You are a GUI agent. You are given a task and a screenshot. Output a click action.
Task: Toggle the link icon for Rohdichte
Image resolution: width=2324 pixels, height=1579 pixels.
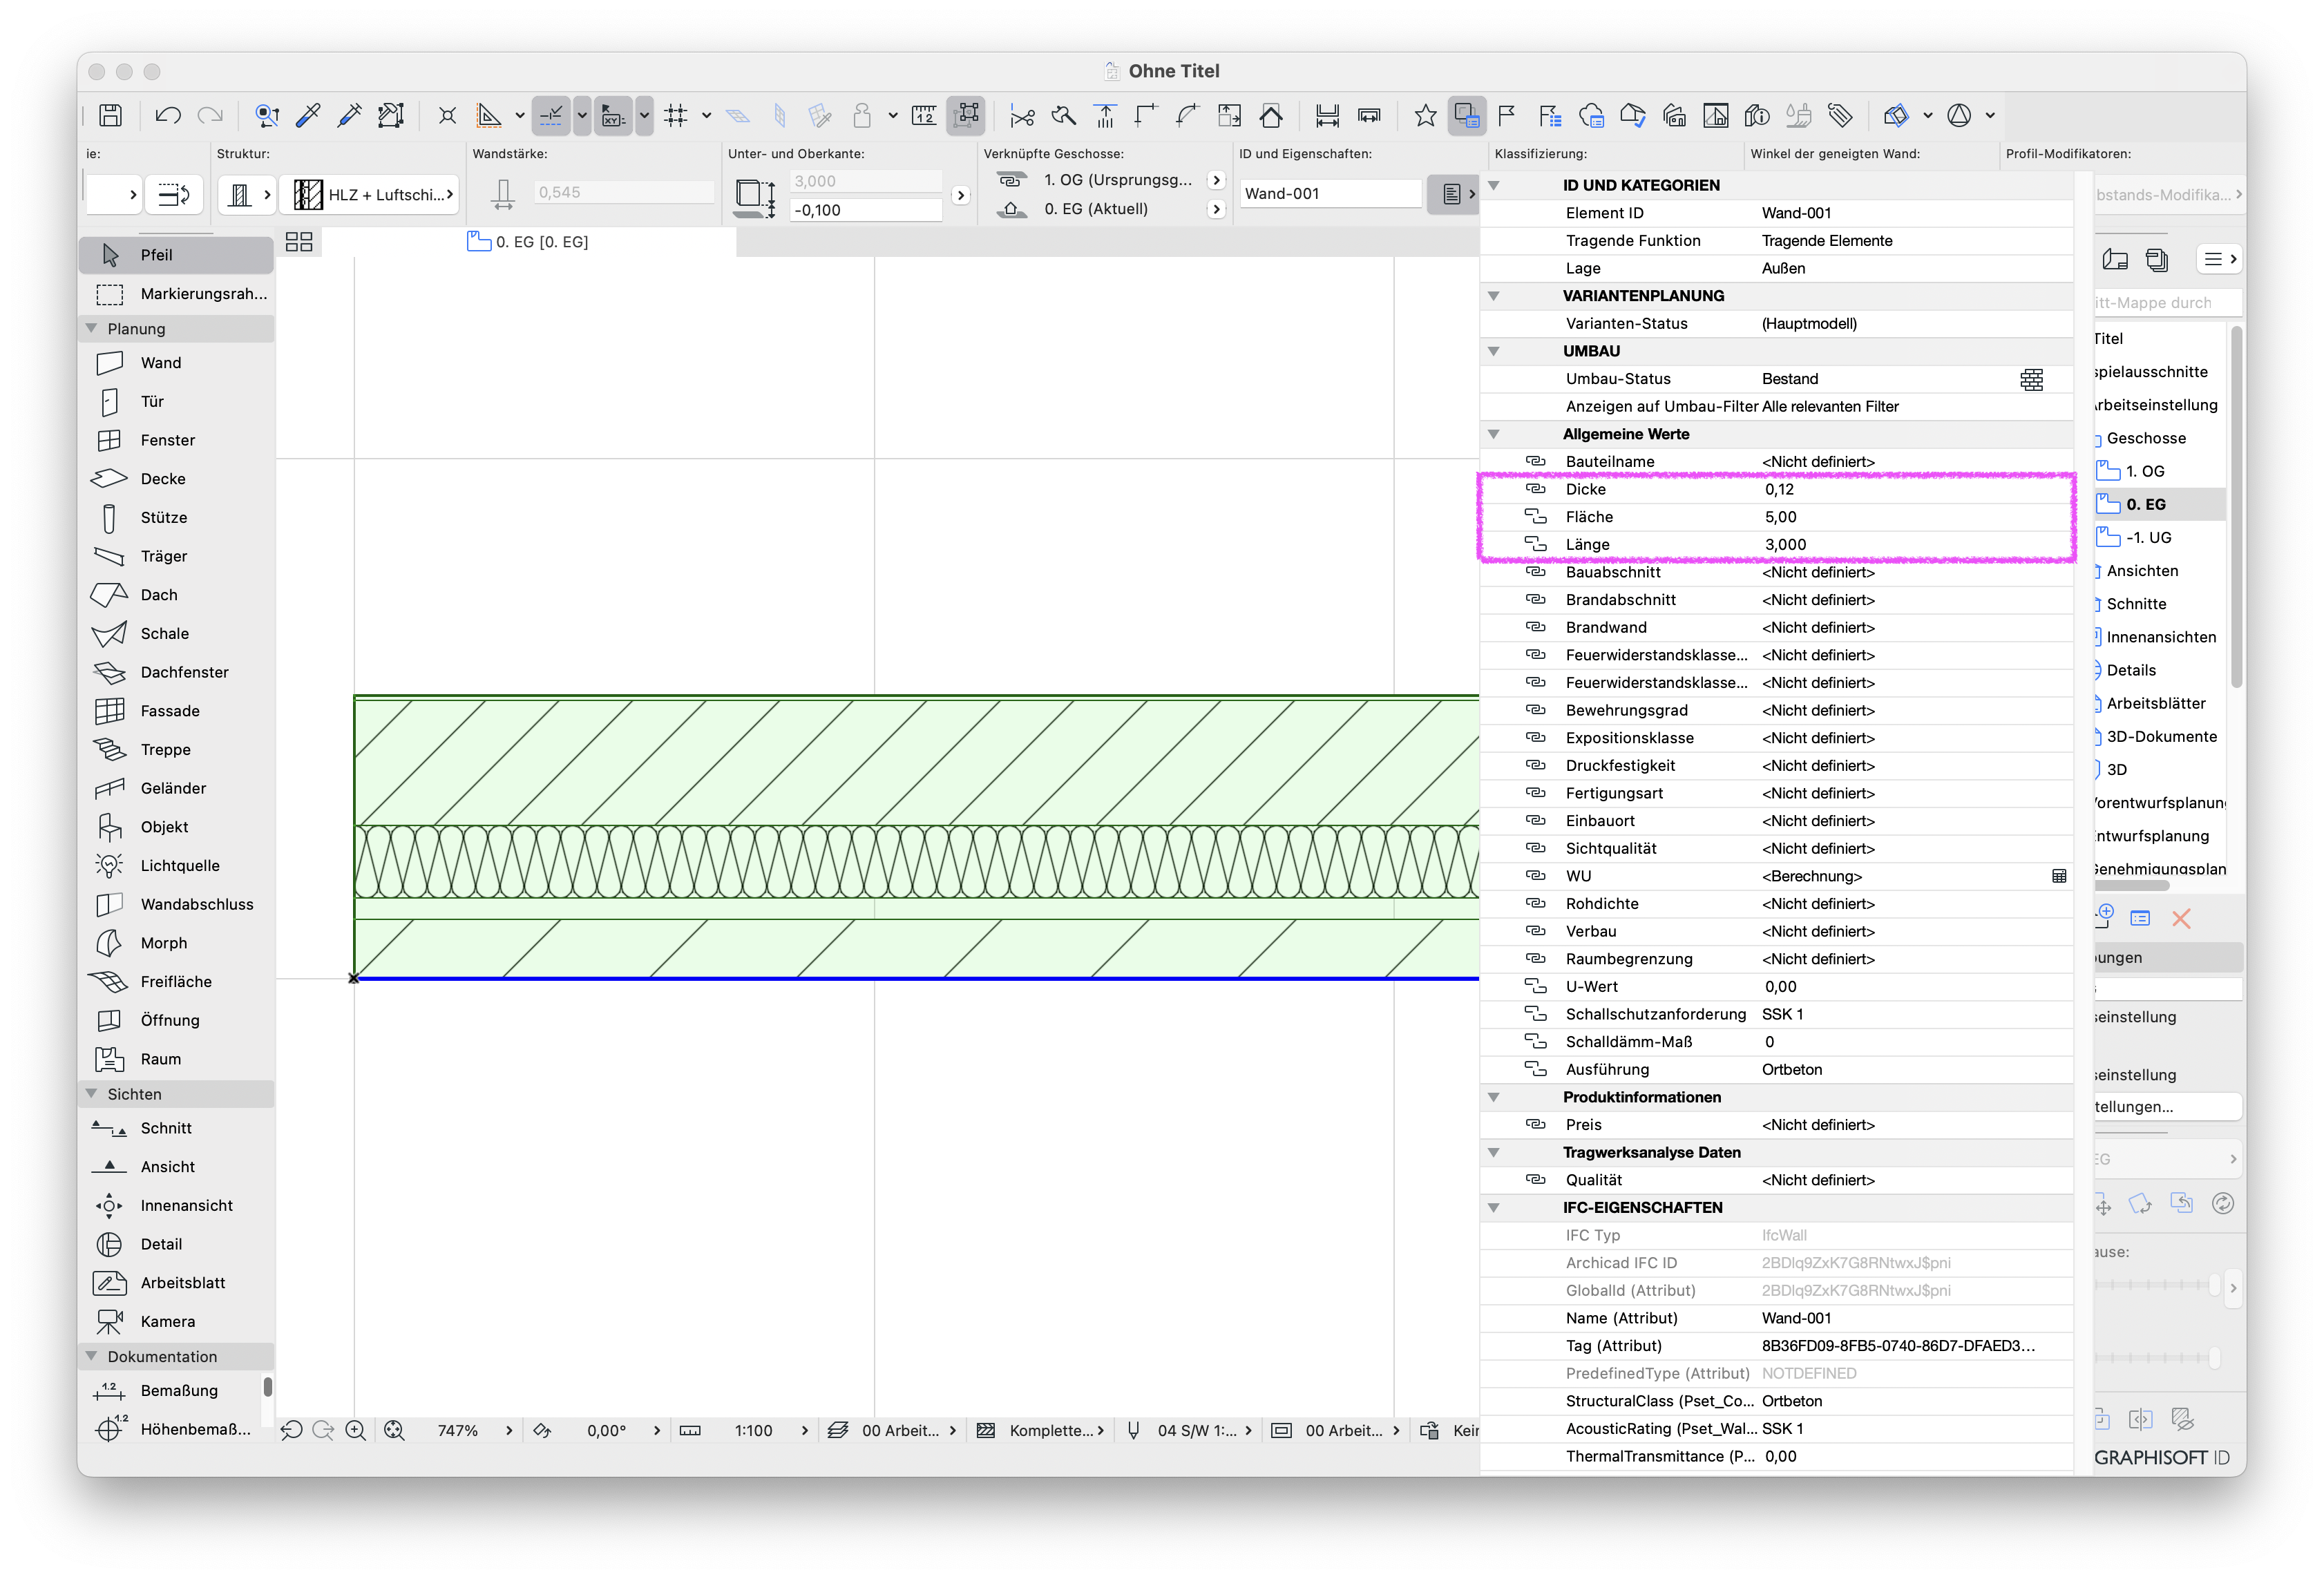tap(1535, 903)
